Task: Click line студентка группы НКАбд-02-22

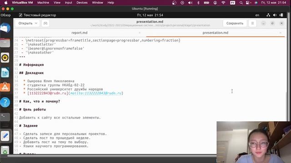Action: coord(56,85)
